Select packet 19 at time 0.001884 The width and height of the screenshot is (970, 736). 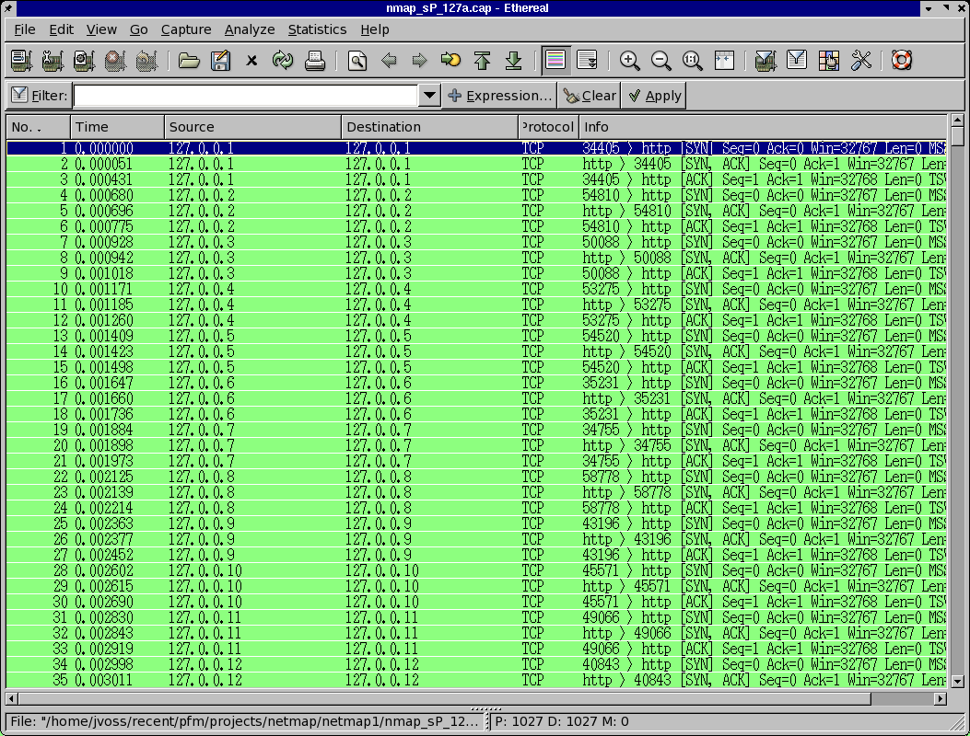pyautogui.click(x=476, y=430)
